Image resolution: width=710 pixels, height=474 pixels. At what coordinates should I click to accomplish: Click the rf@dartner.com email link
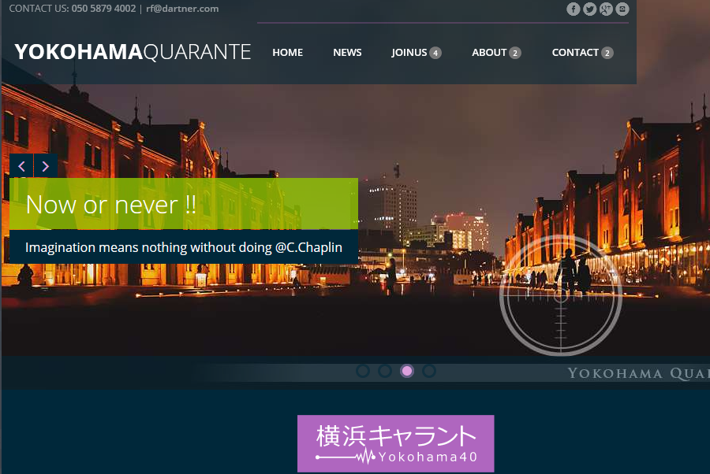(182, 9)
